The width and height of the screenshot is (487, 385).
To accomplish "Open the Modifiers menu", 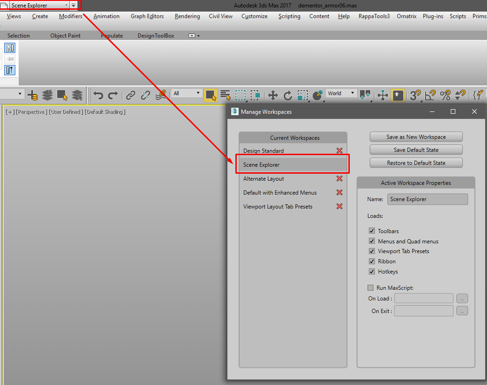I will [x=71, y=16].
